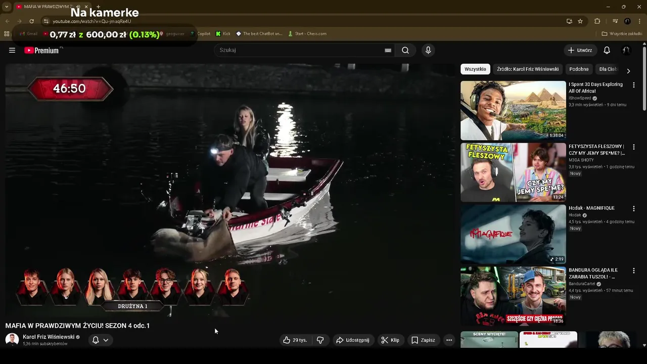Open M3GA SHOTY channel name
Screen dimensions: 647x364
(581, 160)
